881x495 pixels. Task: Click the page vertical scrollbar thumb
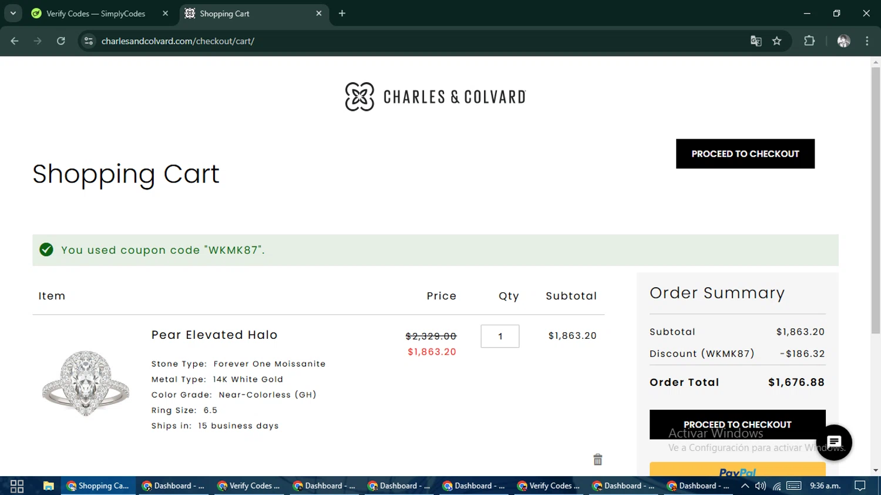pos(876,200)
